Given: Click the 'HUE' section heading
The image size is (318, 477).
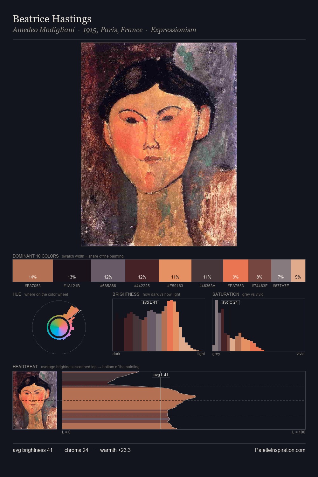Looking at the screenshot, I should click(x=17, y=294).
